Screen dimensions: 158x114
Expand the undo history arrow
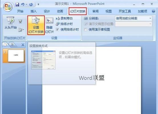point(27,4)
